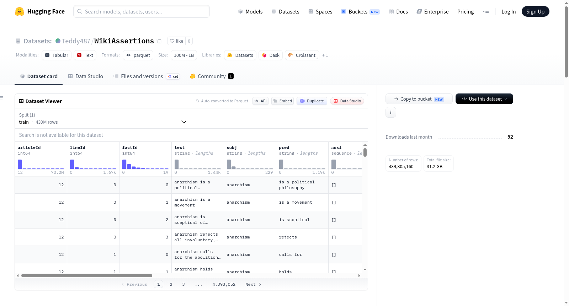Image resolution: width=569 pixels, height=306 pixels.
Task: Click the heart like button
Action: (176, 41)
